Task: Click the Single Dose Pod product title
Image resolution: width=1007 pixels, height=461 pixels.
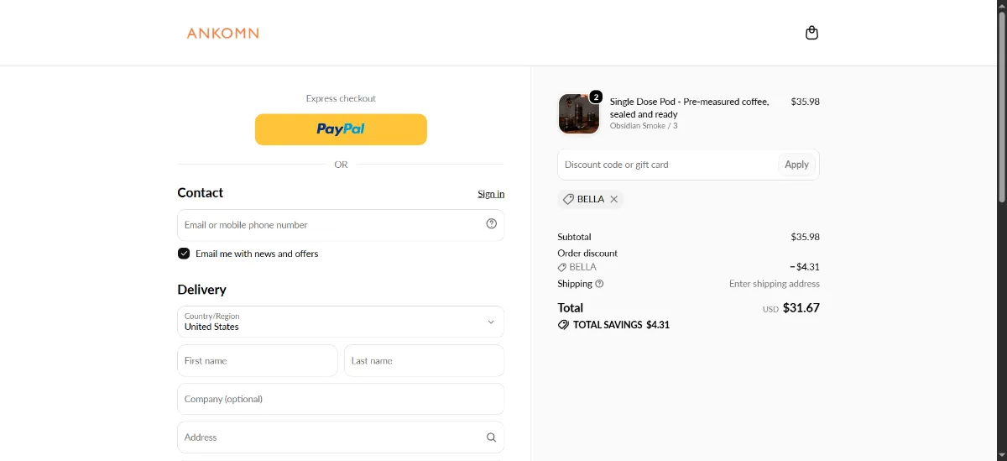Action: 689,107
